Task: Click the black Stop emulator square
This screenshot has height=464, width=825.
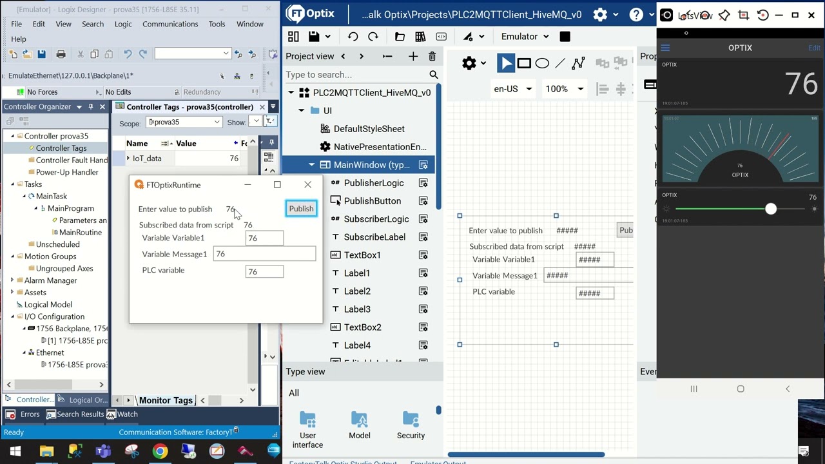Action: point(565,37)
